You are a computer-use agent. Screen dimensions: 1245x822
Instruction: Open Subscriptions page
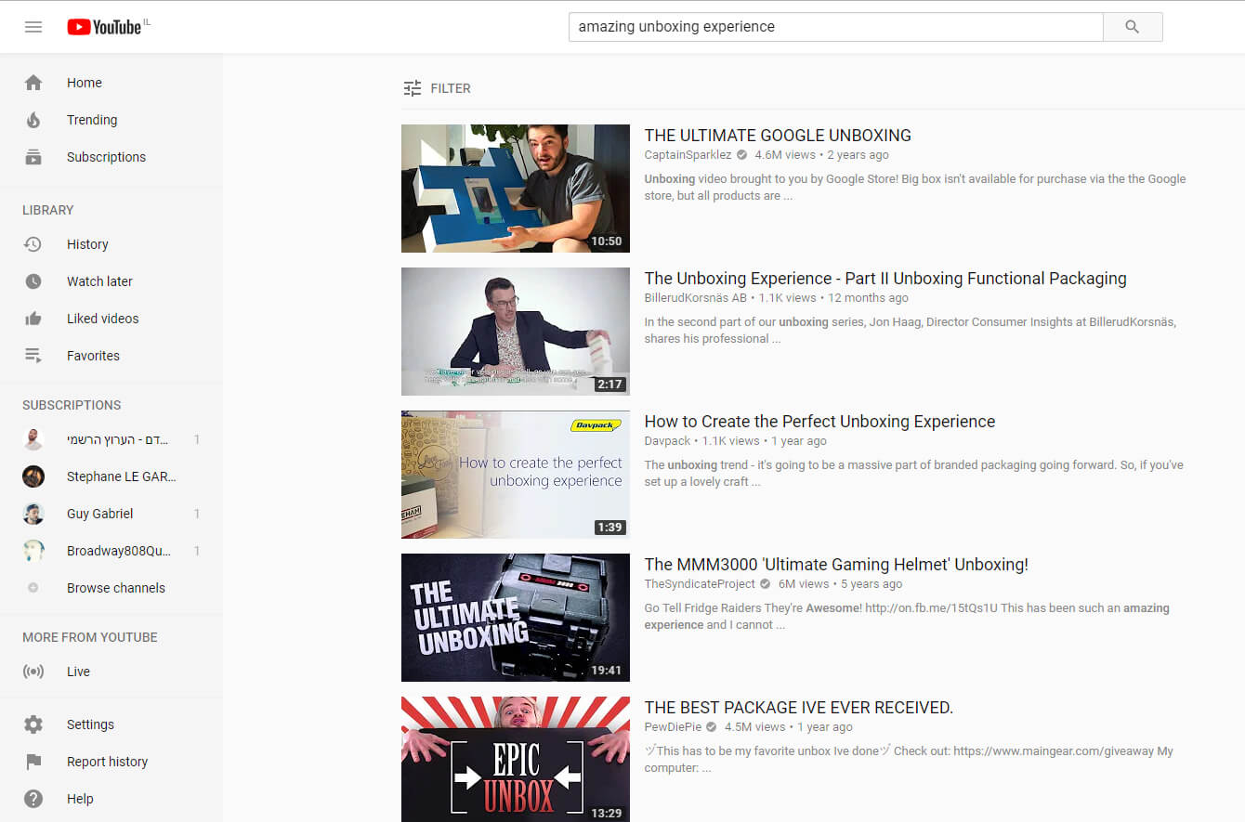pyautogui.click(x=106, y=157)
